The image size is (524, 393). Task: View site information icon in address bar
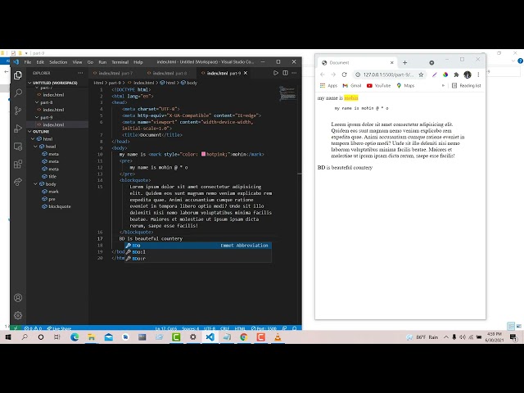tap(358, 75)
